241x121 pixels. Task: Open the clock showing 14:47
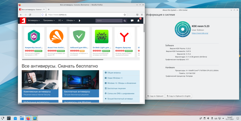(x=230, y=118)
